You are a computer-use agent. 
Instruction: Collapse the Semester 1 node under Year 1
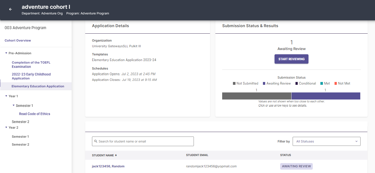[14, 105]
